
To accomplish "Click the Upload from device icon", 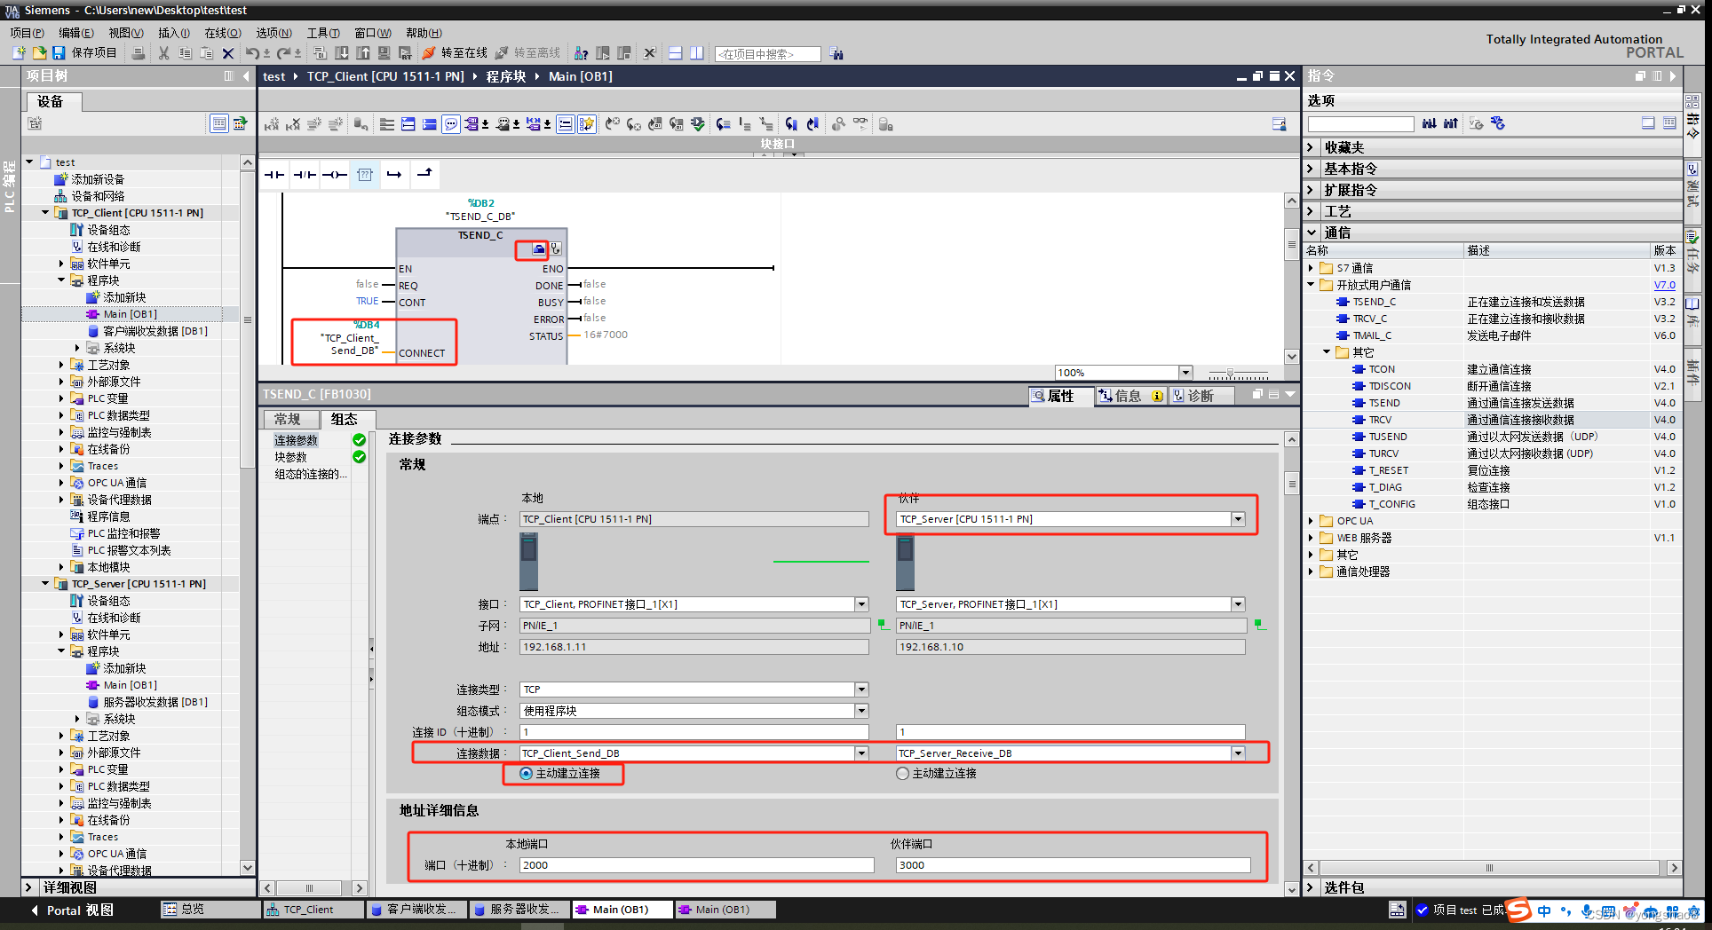I will (363, 53).
